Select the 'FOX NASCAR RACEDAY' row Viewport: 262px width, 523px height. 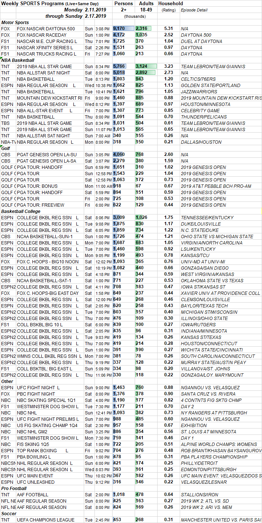131,35
